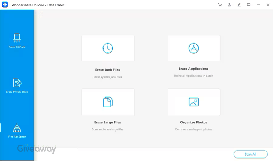273x161 pixels.
Task: Open the Erase All Data sidebar icon
Action: [17, 38]
